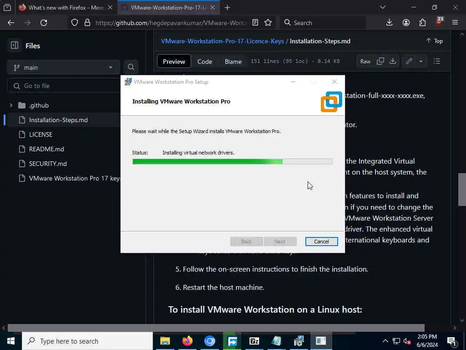
Task: Edit this file with pencil icon
Action: pyautogui.click(x=409, y=62)
